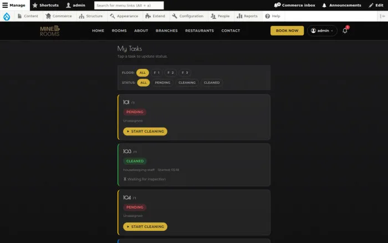Go to the Home page
This screenshot has width=388, height=243.
tap(98, 31)
